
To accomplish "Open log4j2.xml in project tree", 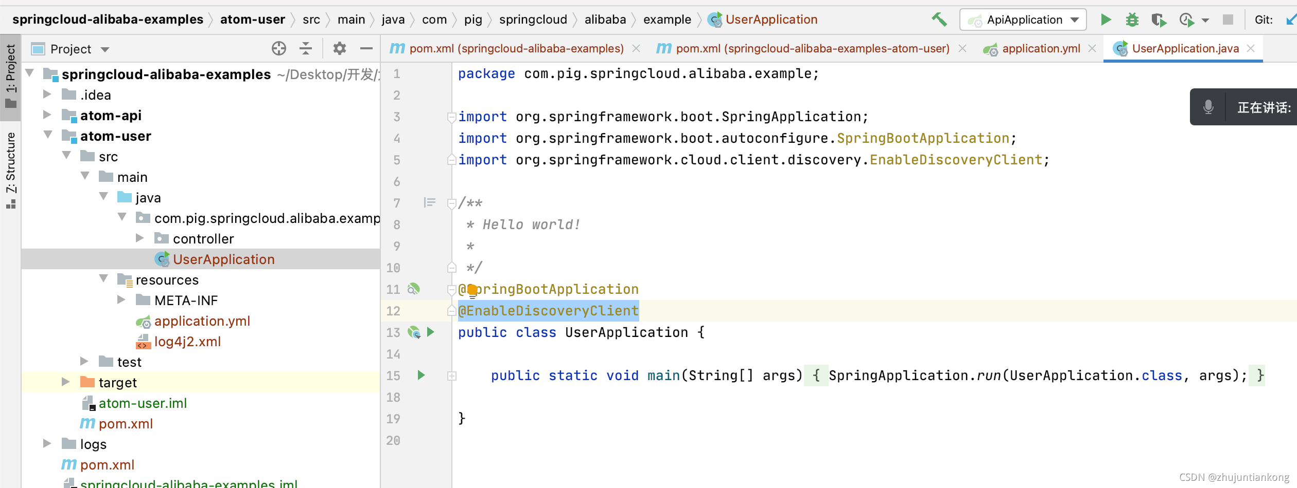I will point(187,342).
